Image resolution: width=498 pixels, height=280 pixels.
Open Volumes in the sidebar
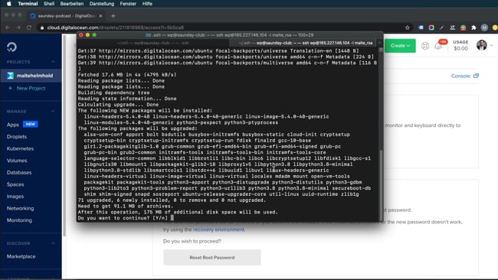[x=17, y=161]
